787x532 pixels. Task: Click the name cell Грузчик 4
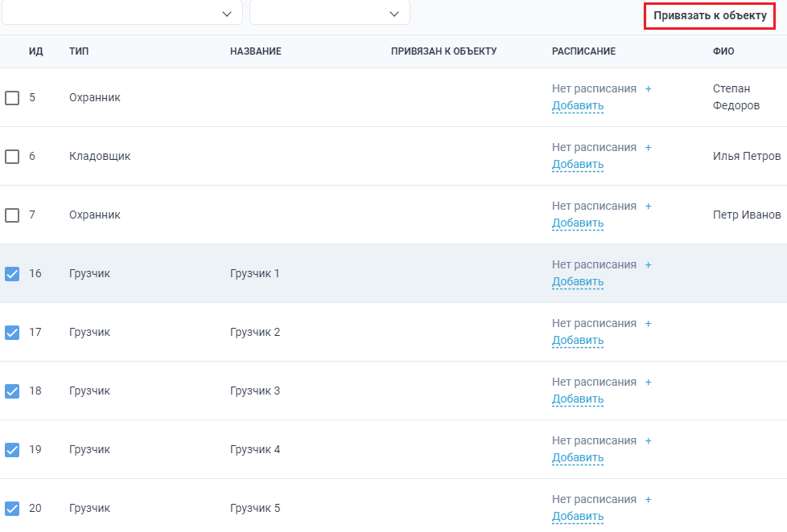point(255,450)
